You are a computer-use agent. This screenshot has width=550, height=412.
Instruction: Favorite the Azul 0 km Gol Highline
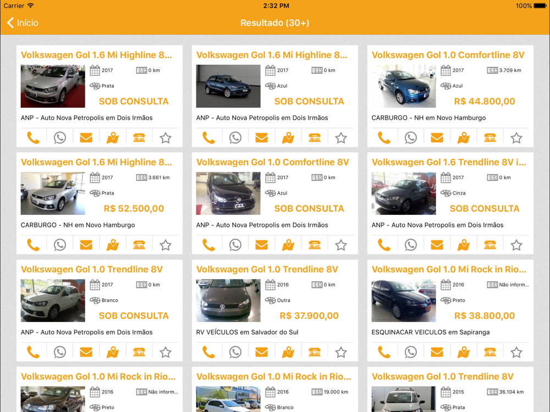[341, 138]
